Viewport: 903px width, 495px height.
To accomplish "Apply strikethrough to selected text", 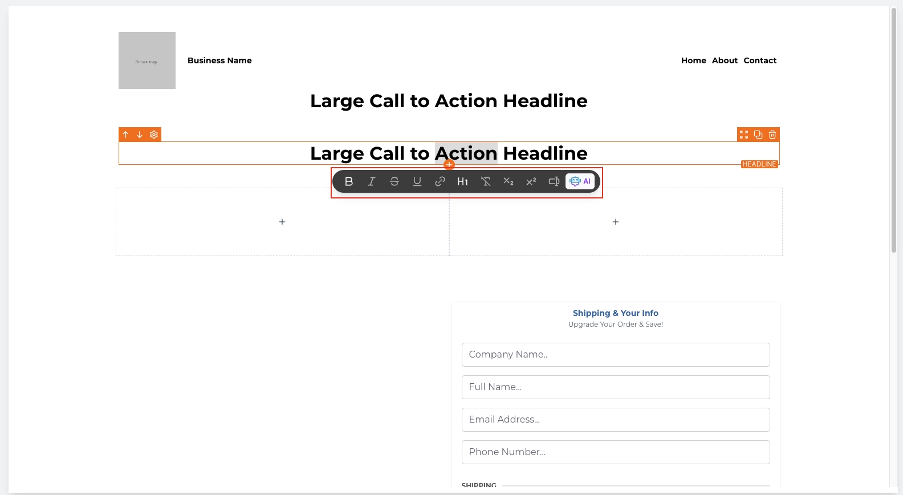I will tap(394, 181).
